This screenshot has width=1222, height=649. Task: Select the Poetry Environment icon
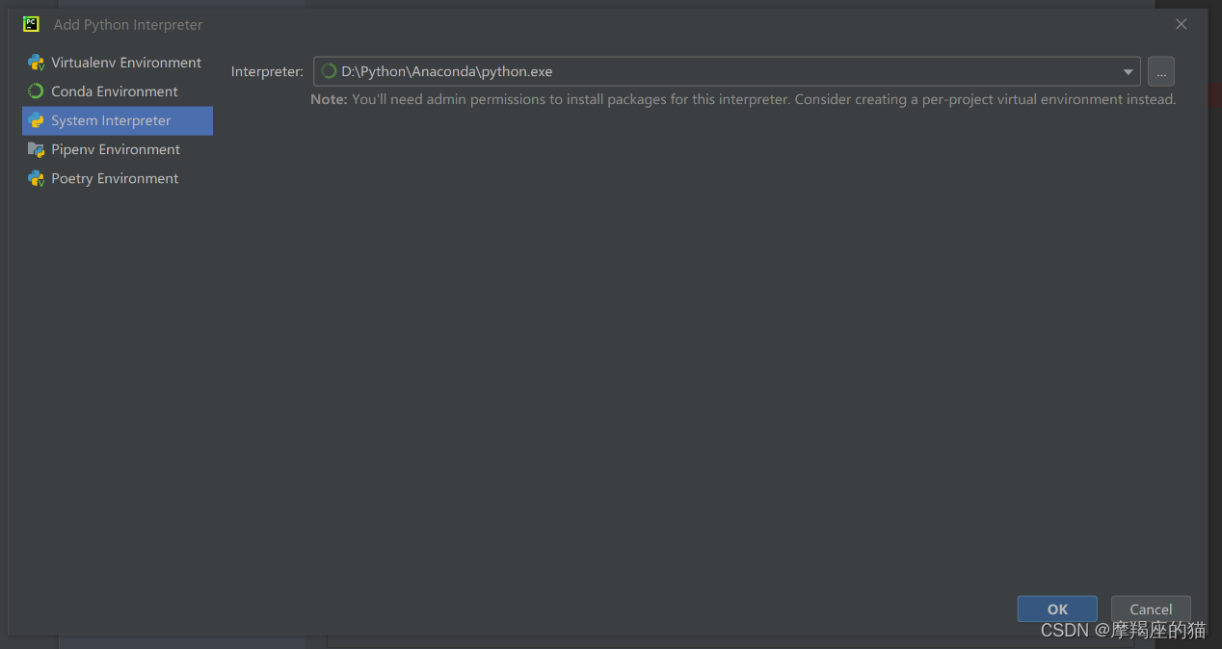pos(37,178)
